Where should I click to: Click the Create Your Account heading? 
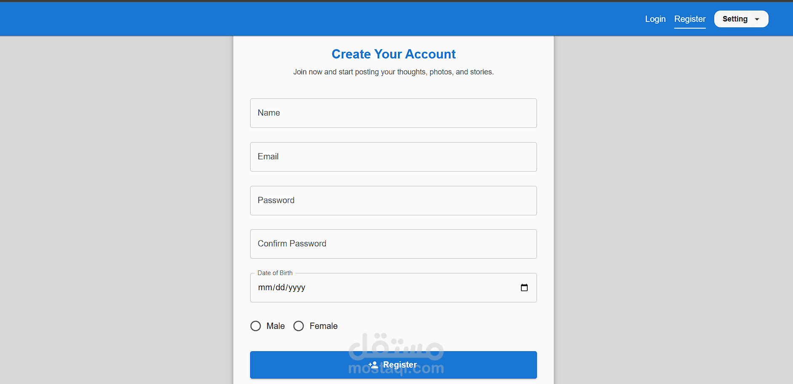pyautogui.click(x=393, y=54)
